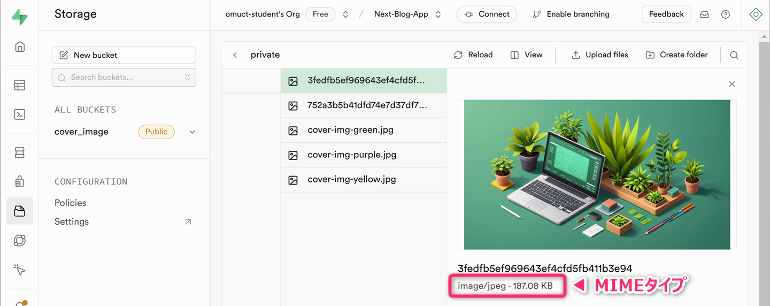
Task: Expand the cover_image bucket chevron
Action: click(x=192, y=132)
